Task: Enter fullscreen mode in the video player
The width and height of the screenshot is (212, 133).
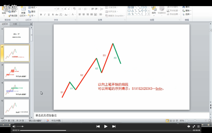Action: 194,126
